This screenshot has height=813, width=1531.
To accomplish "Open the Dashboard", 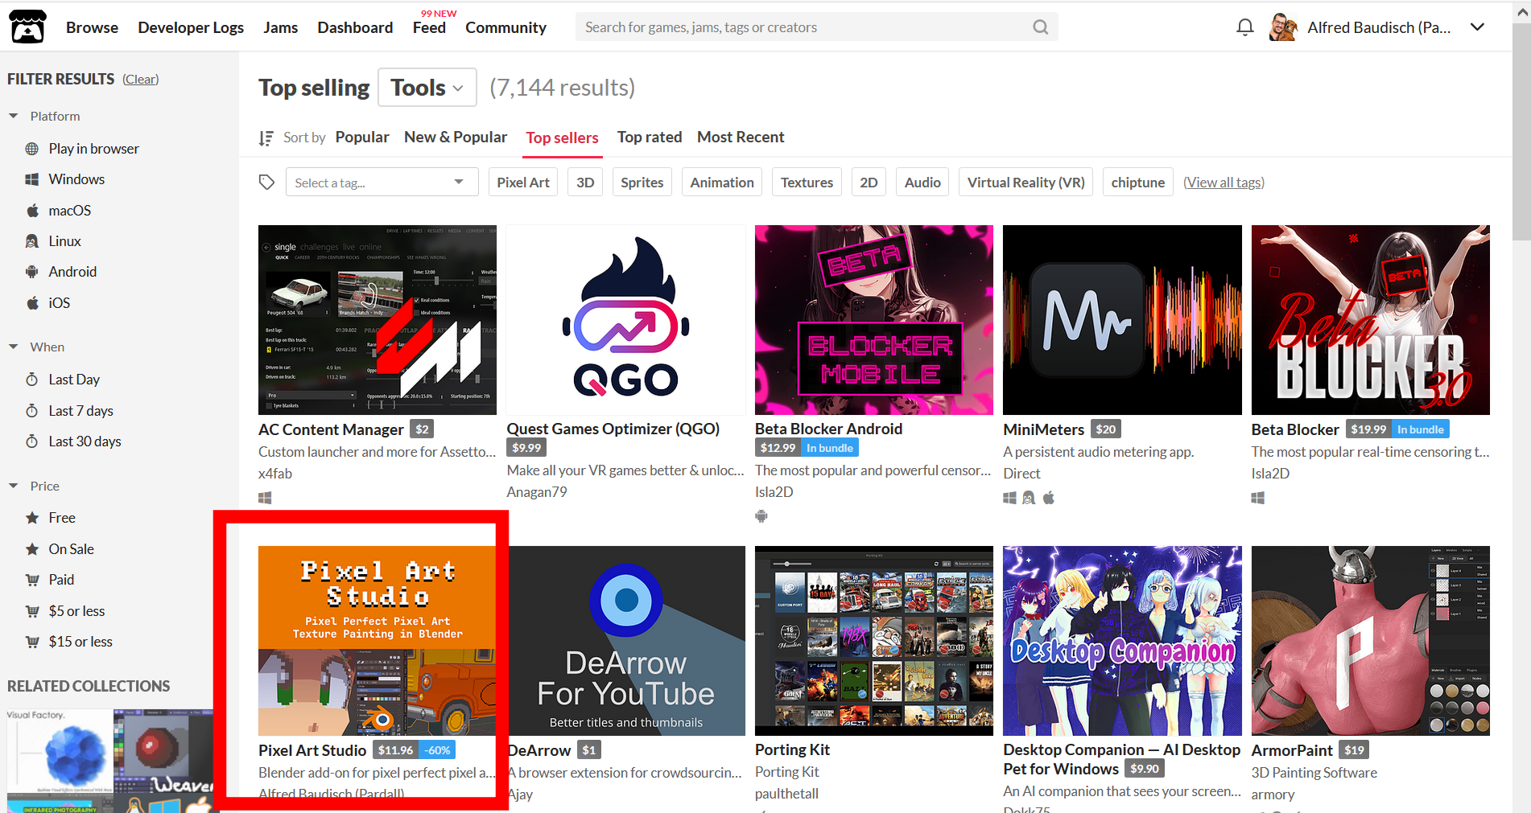I will (x=355, y=27).
